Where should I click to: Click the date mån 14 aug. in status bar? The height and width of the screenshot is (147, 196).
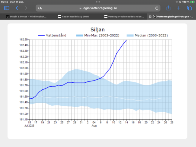click(x=17, y=2)
